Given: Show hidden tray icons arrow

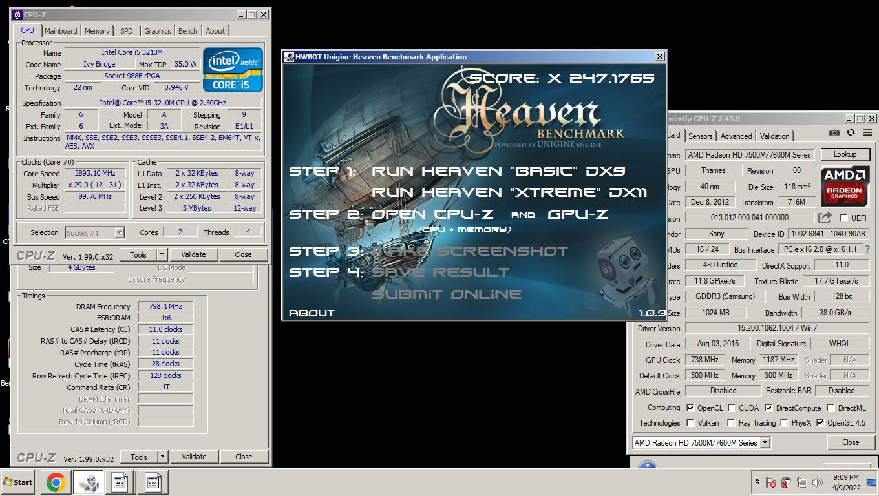Looking at the screenshot, I should coord(757,482).
